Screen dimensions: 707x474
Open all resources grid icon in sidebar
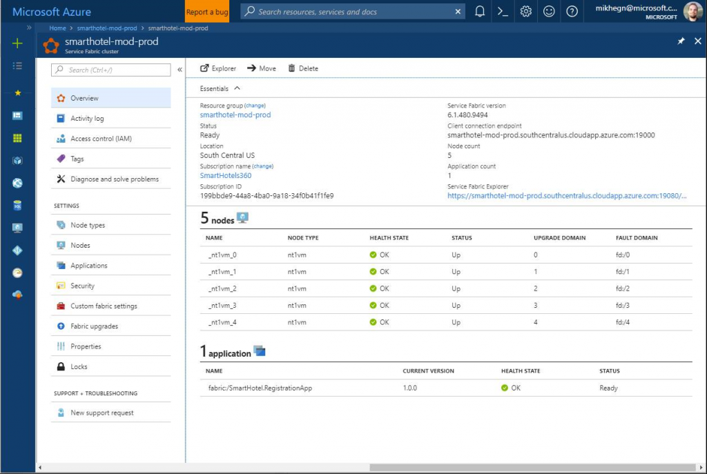pyautogui.click(x=17, y=138)
